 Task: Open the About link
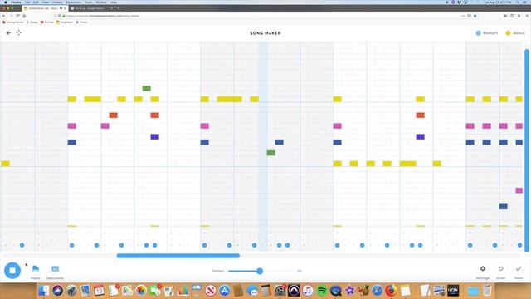[515, 33]
